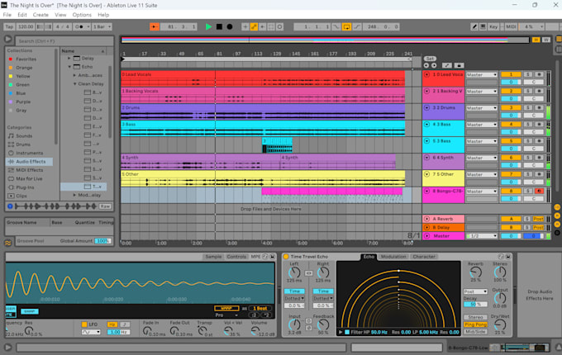Enable the Key map mode switch
562x355 pixels.
click(x=493, y=27)
